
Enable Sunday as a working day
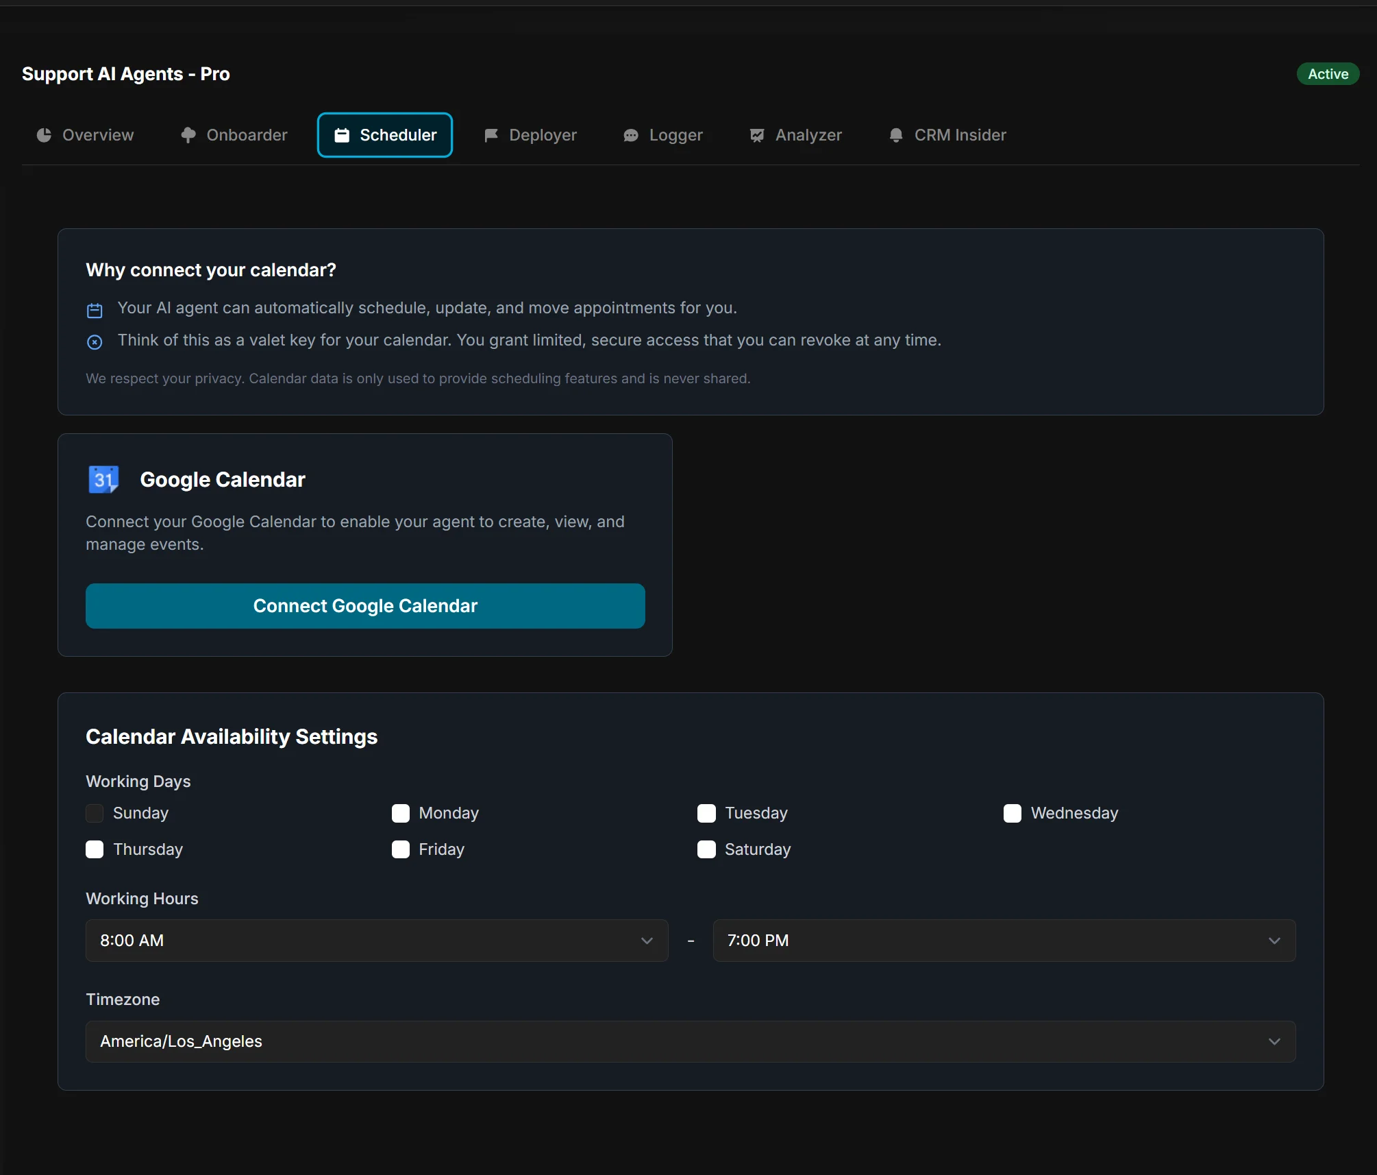(x=95, y=813)
